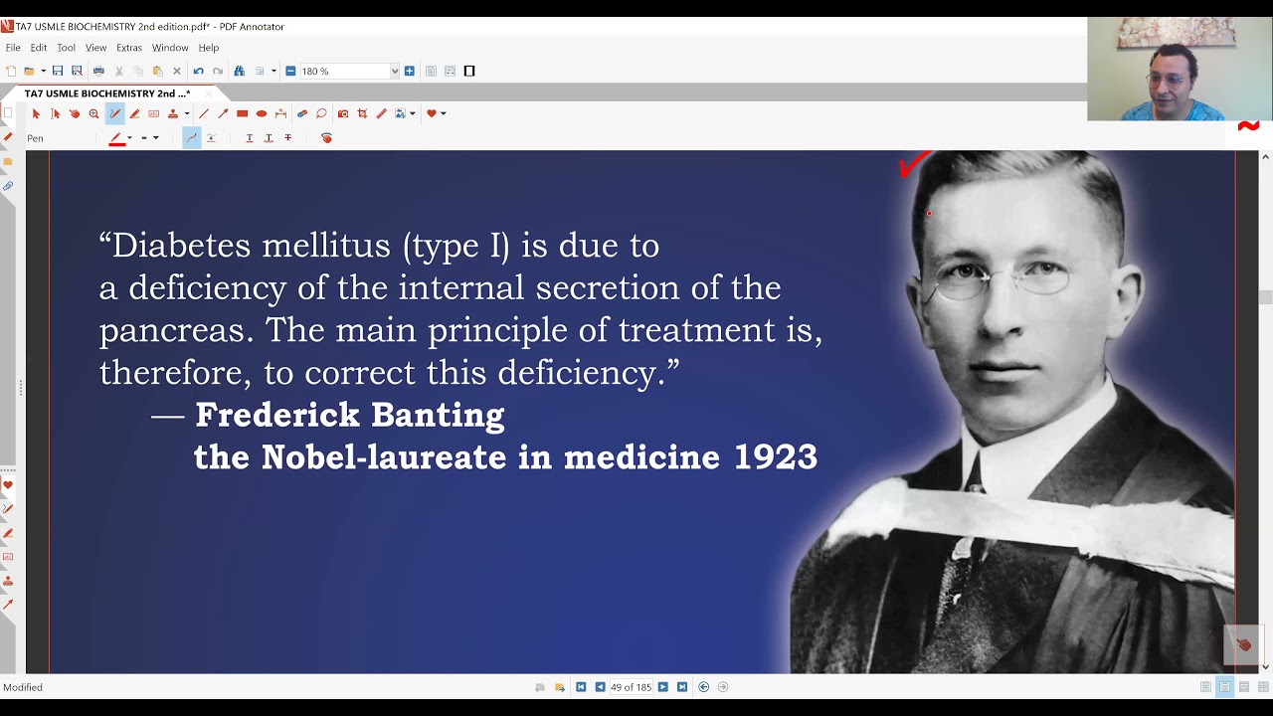Image resolution: width=1273 pixels, height=716 pixels.
Task: Expand the Insert image dropdown arrow
Action: pos(413,113)
